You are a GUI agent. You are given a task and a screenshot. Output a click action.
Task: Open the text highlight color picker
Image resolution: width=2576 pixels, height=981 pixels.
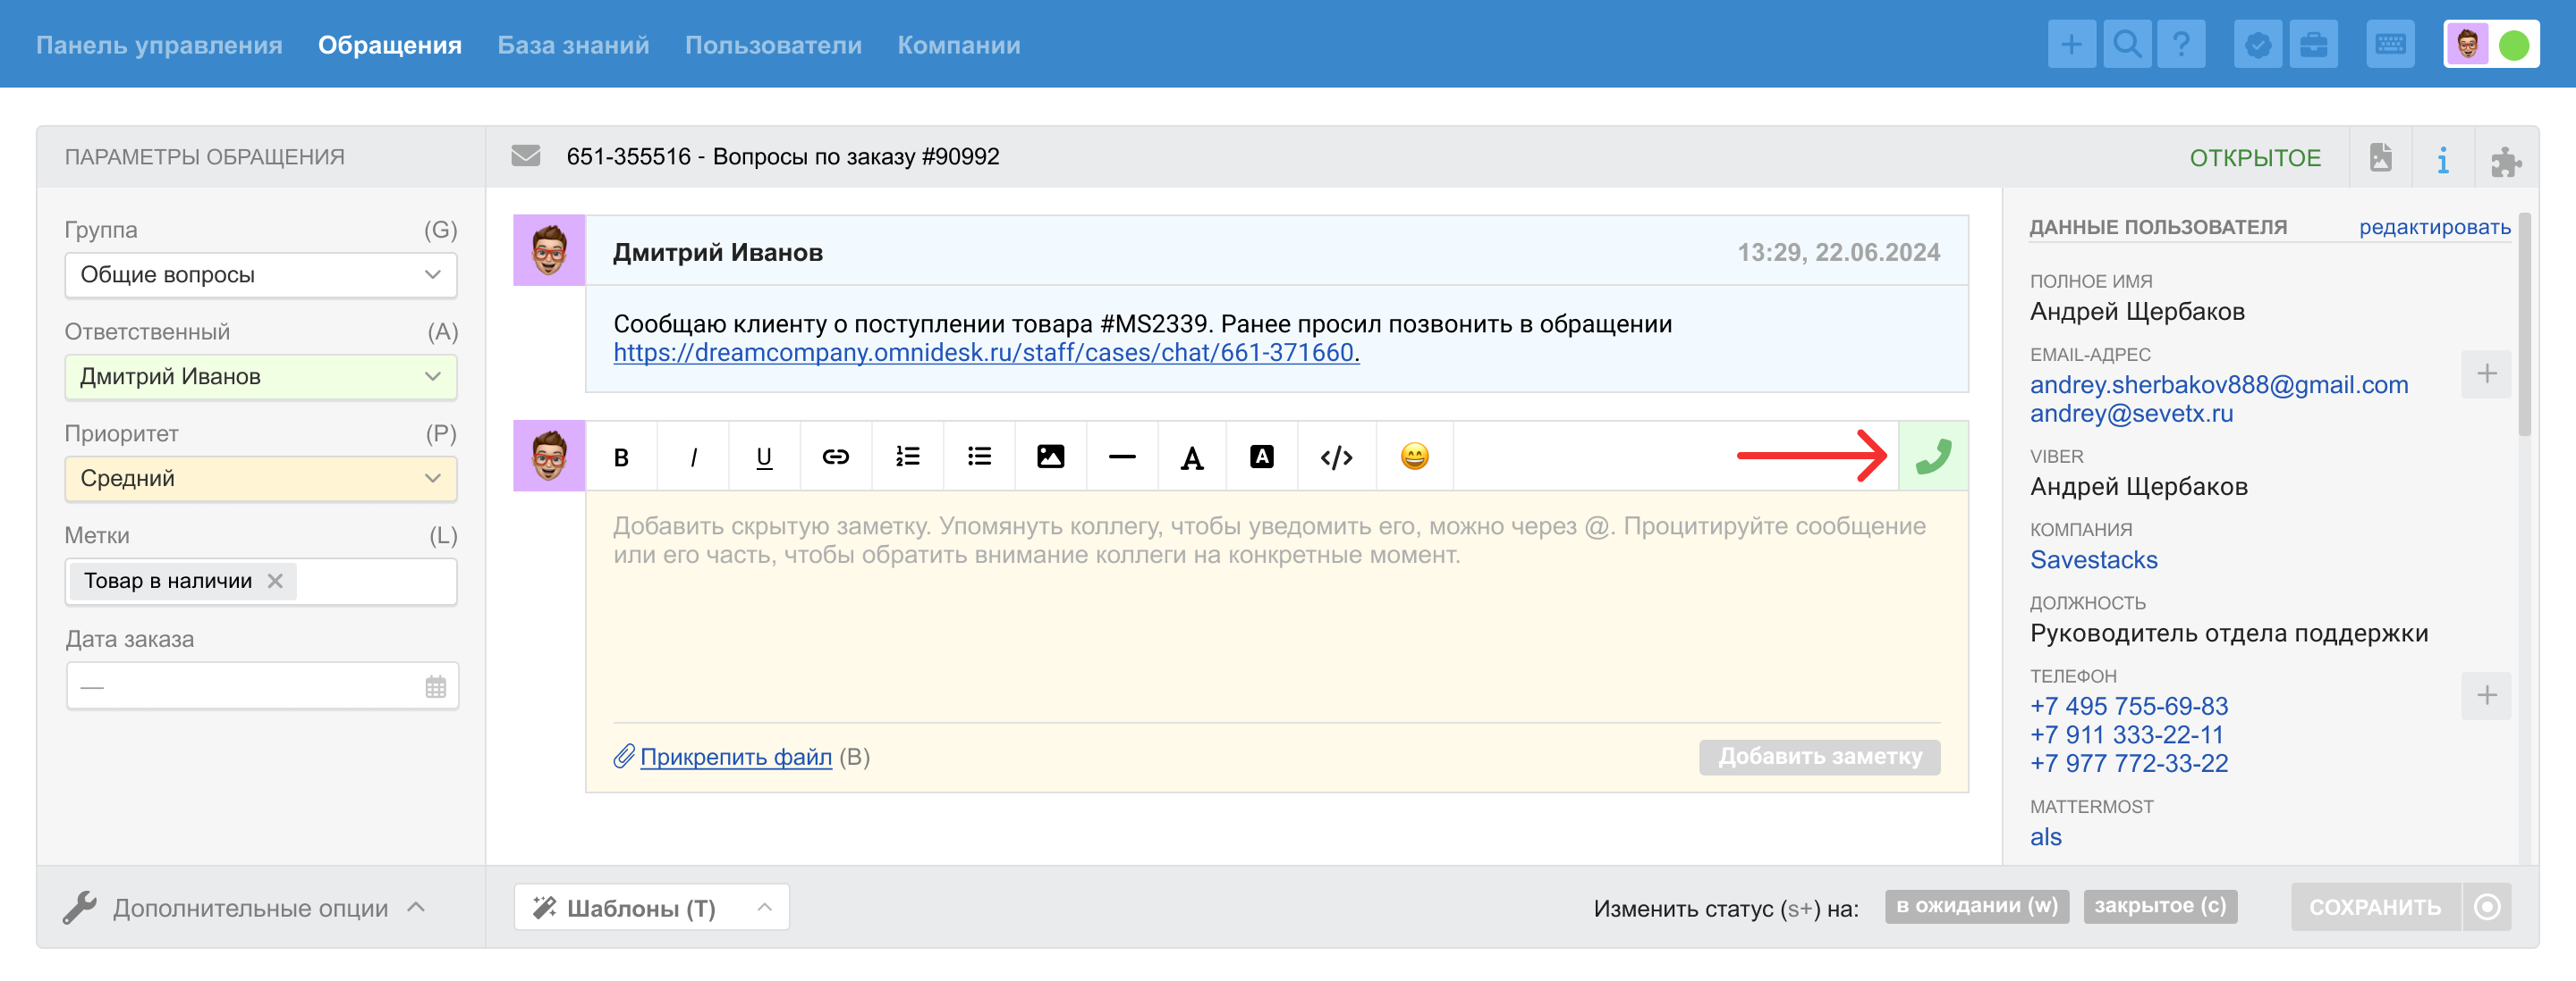point(1262,457)
